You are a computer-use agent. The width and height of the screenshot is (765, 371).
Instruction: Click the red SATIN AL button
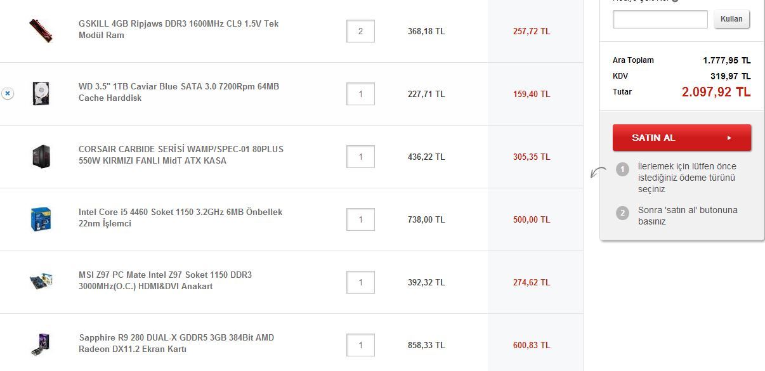click(682, 138)
